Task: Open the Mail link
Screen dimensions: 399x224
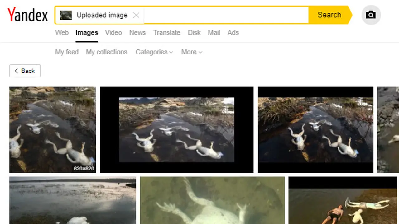Action: click(x=214, y=33)
